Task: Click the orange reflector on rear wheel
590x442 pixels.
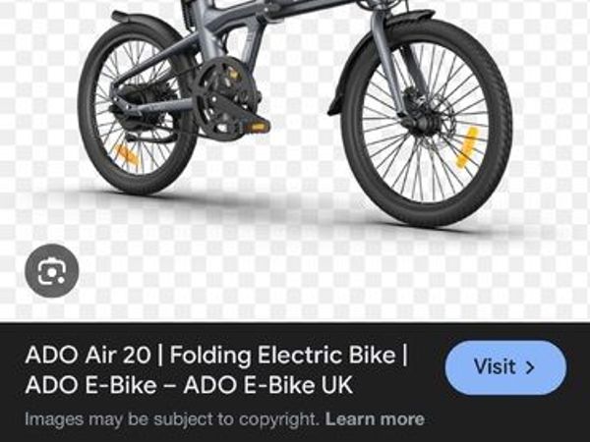Action: [x=127, y=155]
